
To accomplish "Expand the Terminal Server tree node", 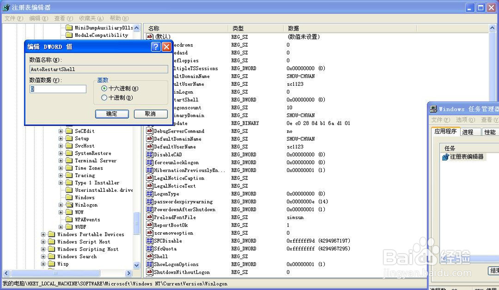I will click(60, 161).
